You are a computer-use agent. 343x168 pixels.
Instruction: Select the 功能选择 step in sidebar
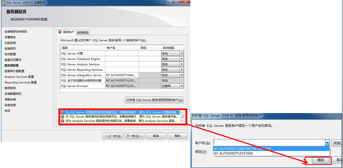click(10, 43)
